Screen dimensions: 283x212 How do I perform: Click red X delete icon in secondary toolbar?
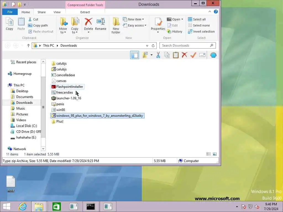[x=184, y=55]
